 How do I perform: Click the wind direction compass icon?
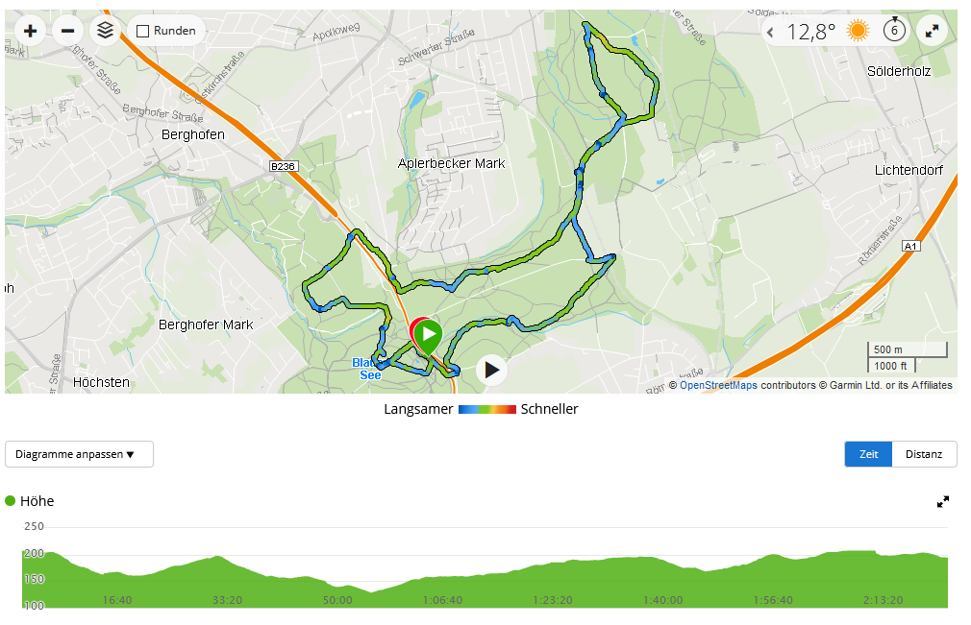click(894, 30)
